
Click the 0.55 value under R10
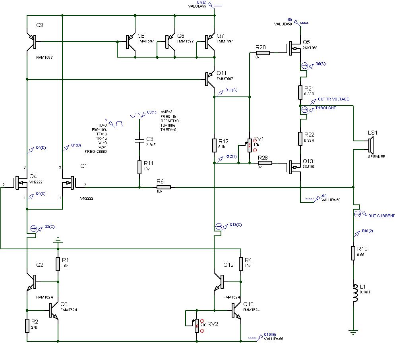[x=360, y=255]
